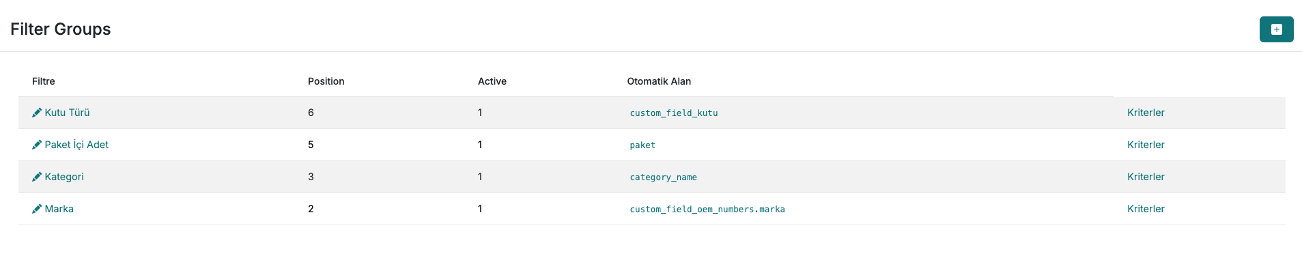Open the Marka filter link
Screen dimensions: 1302x258
point(59,209)
